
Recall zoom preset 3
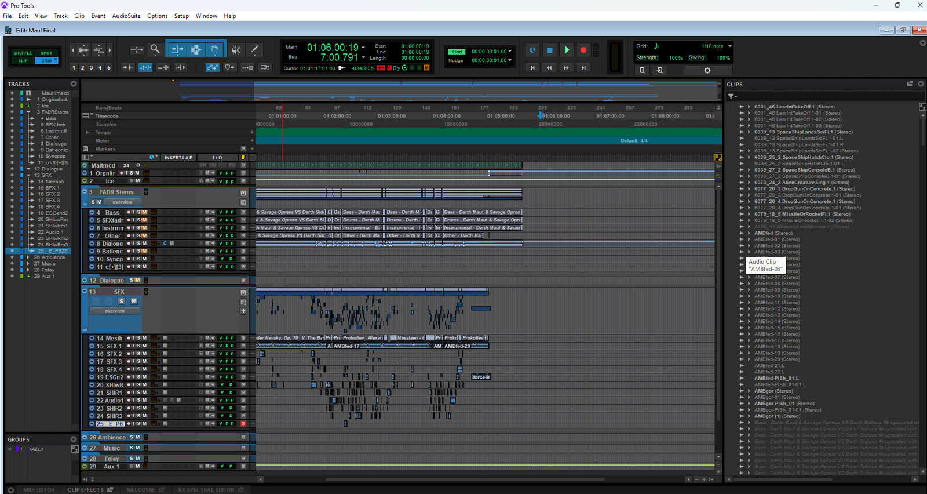coord(91,68)
